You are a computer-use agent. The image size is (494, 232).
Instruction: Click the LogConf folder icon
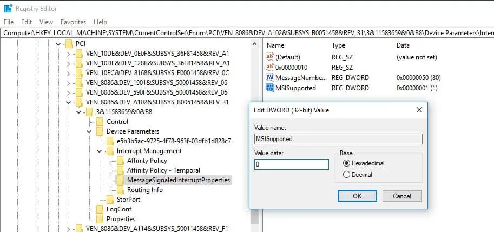(x=100, y=209)
